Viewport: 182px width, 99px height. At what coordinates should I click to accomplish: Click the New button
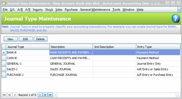(x=10, y=39)
